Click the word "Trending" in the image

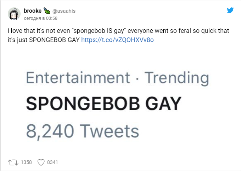tap(178, 78)
